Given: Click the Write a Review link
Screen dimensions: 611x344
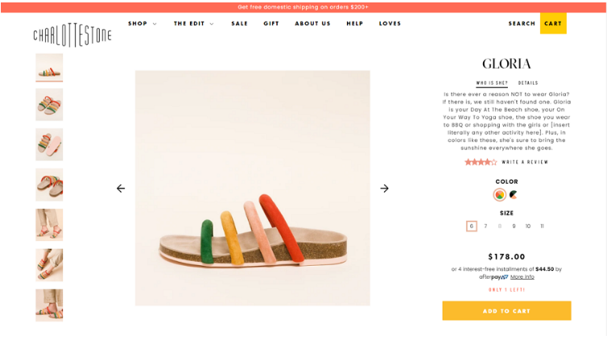Looking at the screenshot, I should click(525, 162).
